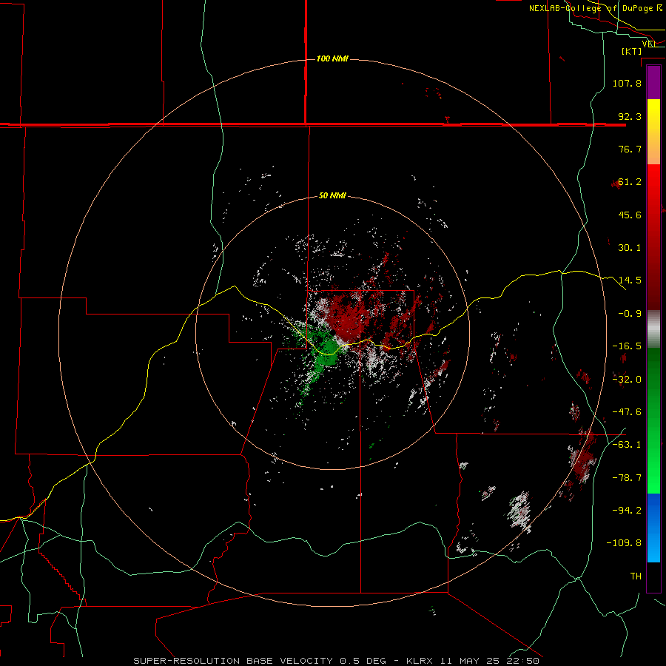This screenshot has height=666, width=666.
Task: Select the -32.0 legend value
Action: tap(627, 380)
